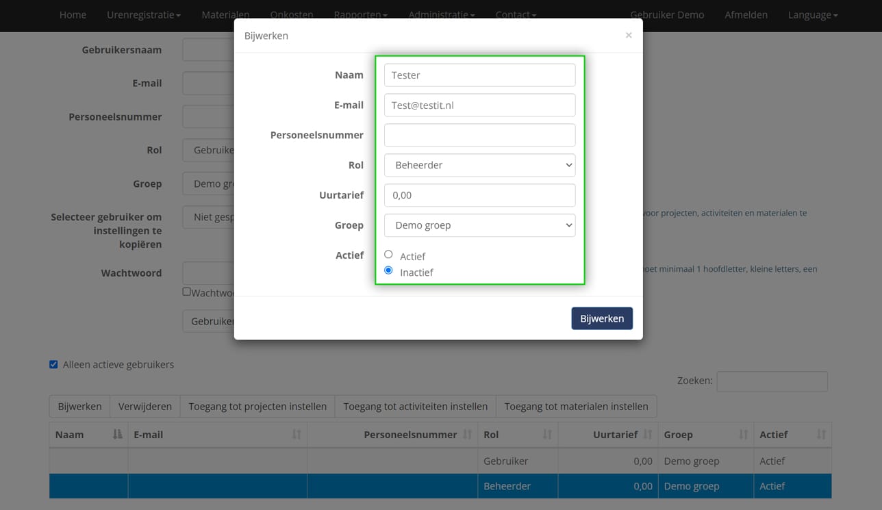Click Toegang tot activiteiten instellen button
Image resolution: width=882 pixels, height=510 pixels.
415,407
